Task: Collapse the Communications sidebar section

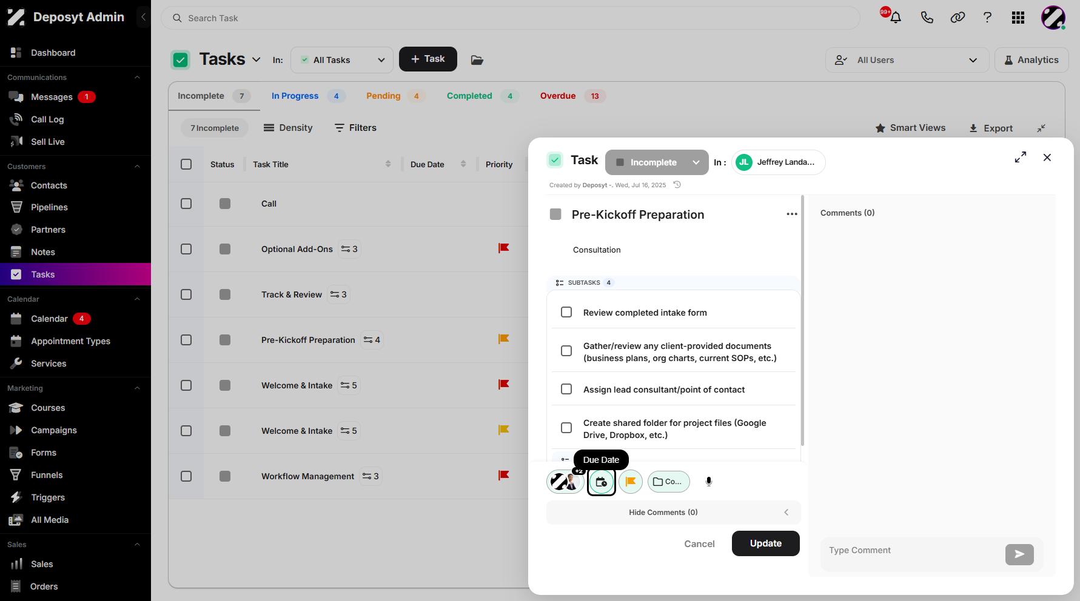Action: [137, 78]
